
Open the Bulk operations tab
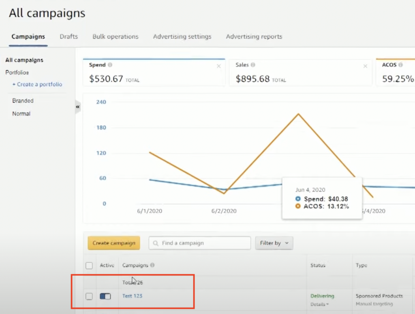point(115,37)
